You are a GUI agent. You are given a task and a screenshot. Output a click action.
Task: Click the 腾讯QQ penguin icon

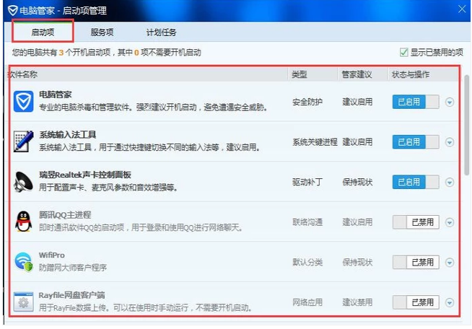(24, 221)
